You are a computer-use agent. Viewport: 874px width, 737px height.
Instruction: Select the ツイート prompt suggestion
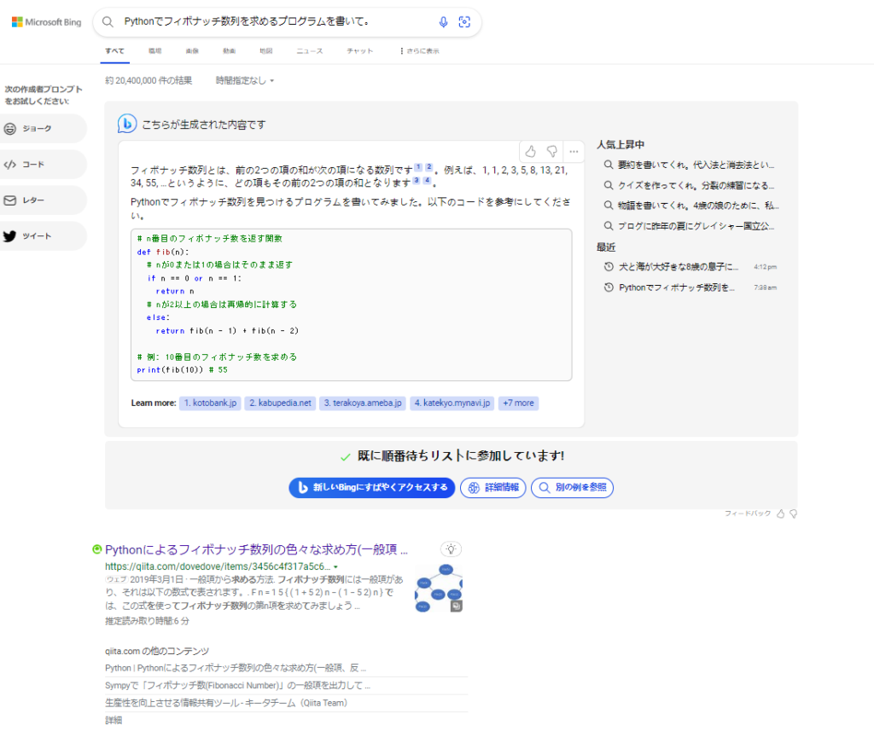point(43,236)
